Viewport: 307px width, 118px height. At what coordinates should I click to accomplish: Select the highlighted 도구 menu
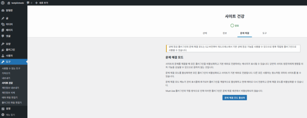14,62
